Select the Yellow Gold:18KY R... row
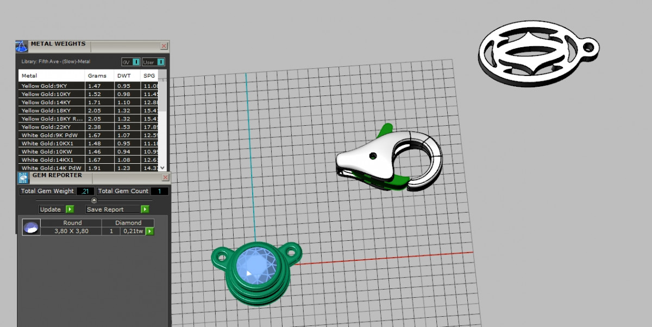The height and width of the screenshot is (327, 652). [x=89, y=118]
